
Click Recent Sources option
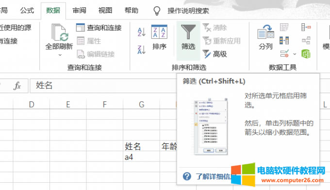[15, 28]
